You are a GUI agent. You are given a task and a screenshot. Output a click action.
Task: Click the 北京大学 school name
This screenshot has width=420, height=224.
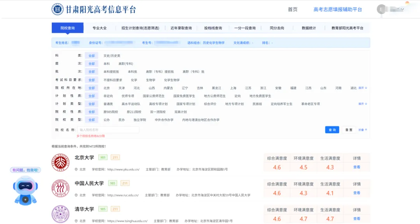click(x=84, y=158)
